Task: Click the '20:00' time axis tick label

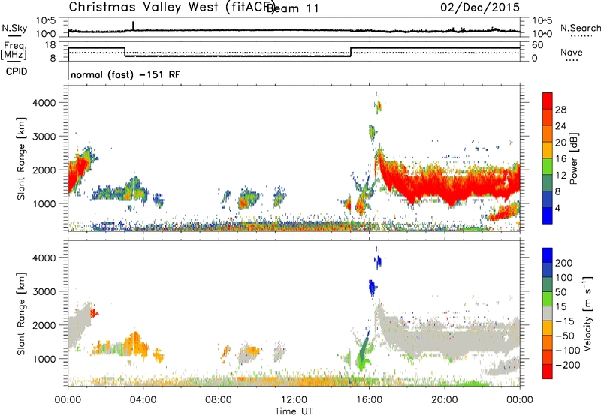Action: [445, 399]
